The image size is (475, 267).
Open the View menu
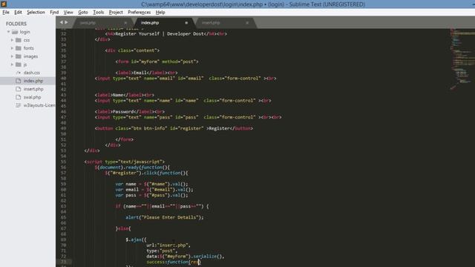[x=68, y=12]
